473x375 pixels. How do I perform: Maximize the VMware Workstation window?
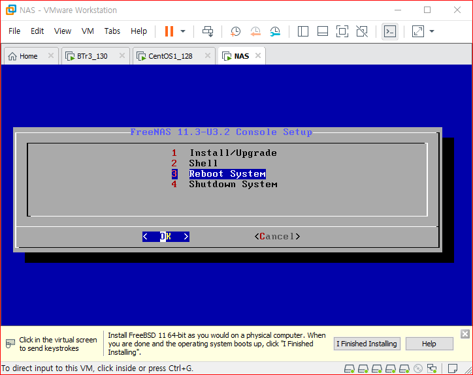coord(427,10)
